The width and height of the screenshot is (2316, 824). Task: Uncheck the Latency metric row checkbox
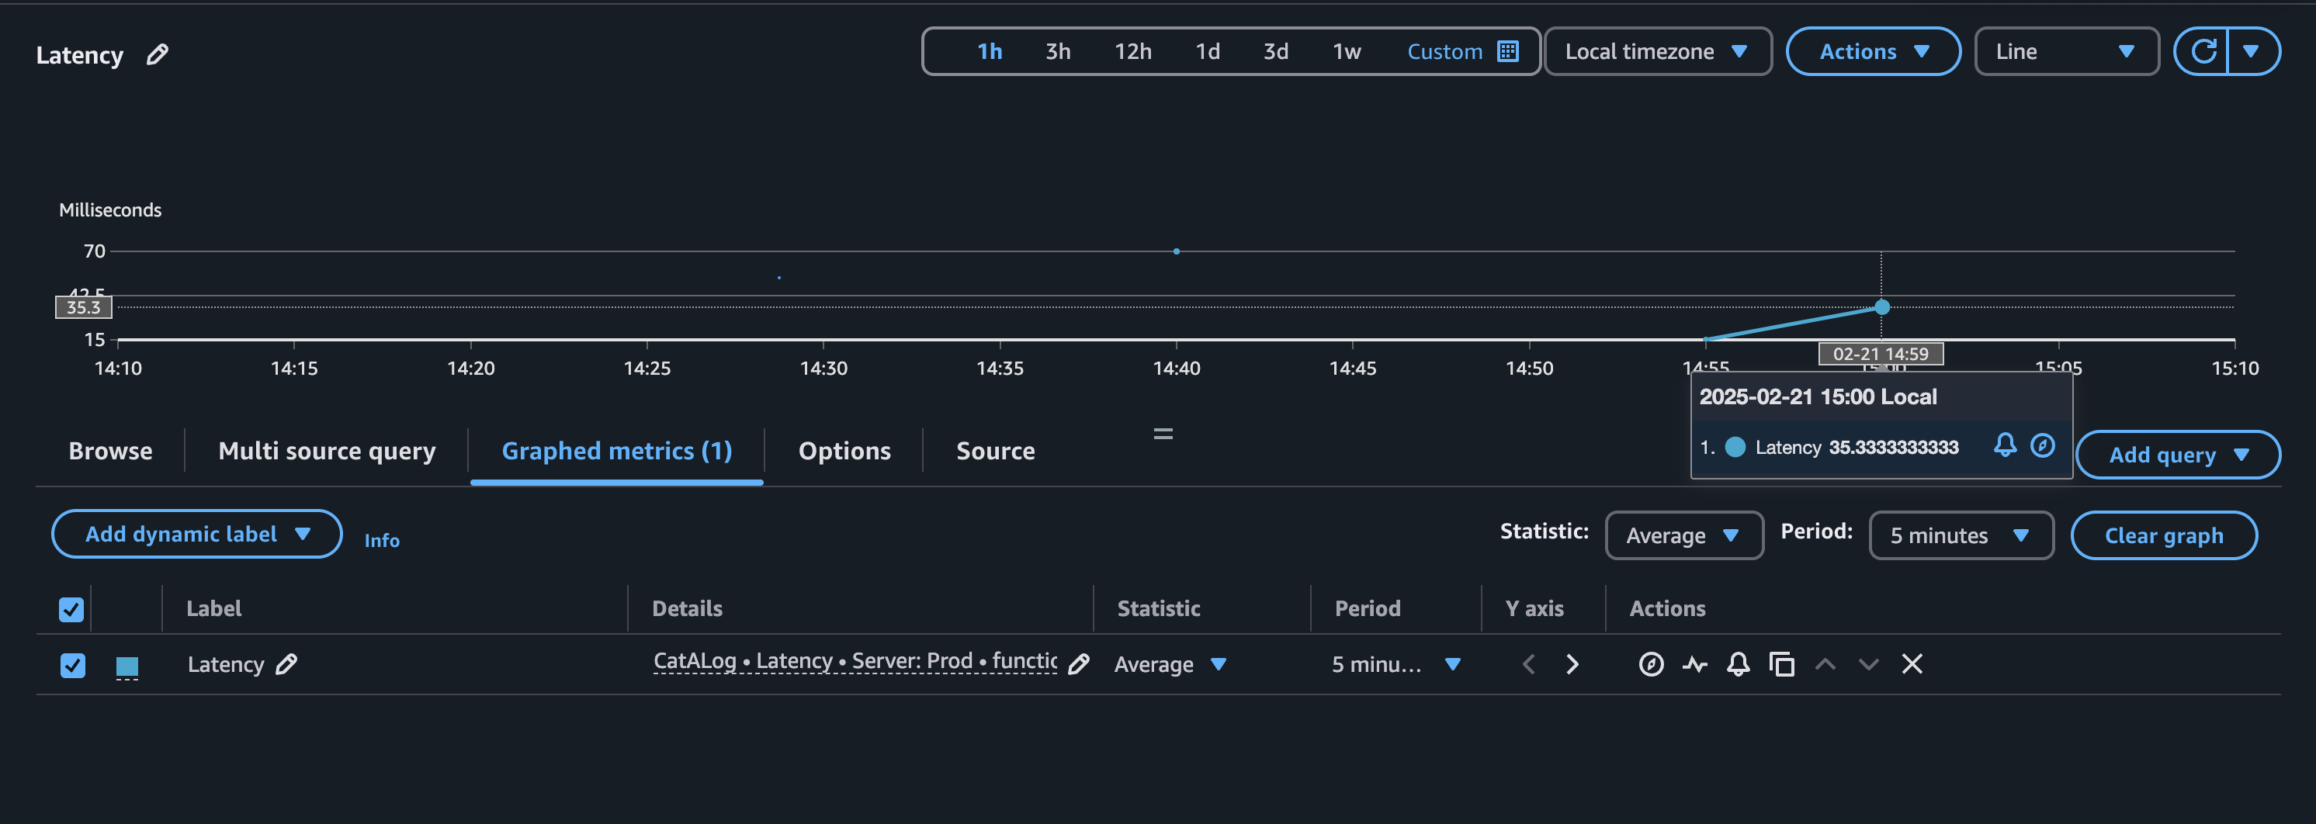pos(73,665)
